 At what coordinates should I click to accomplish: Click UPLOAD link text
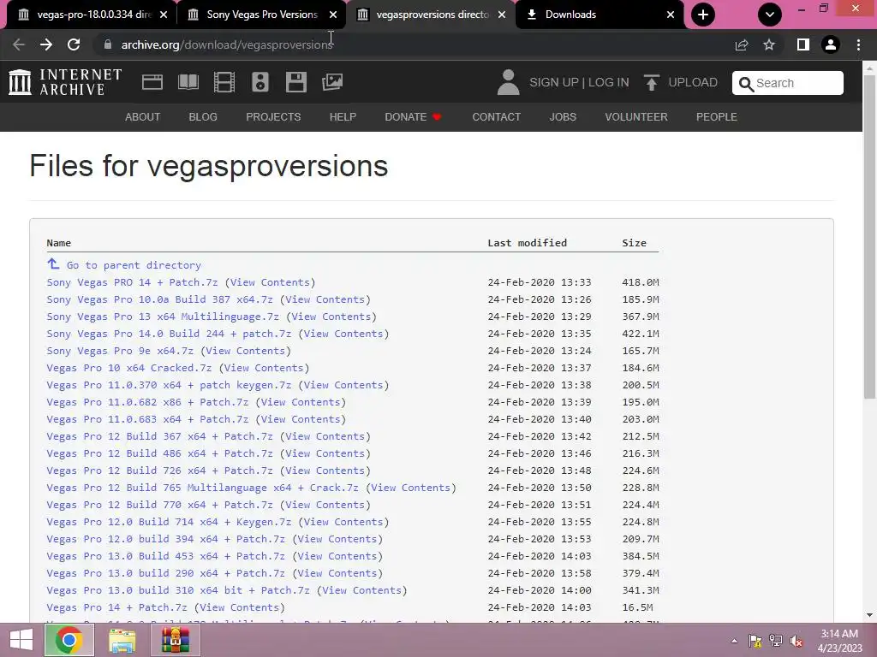(x=693, y=82)
